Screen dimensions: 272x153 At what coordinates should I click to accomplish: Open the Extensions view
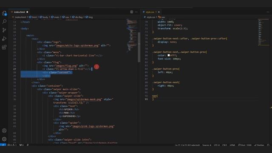pos(4,47)
